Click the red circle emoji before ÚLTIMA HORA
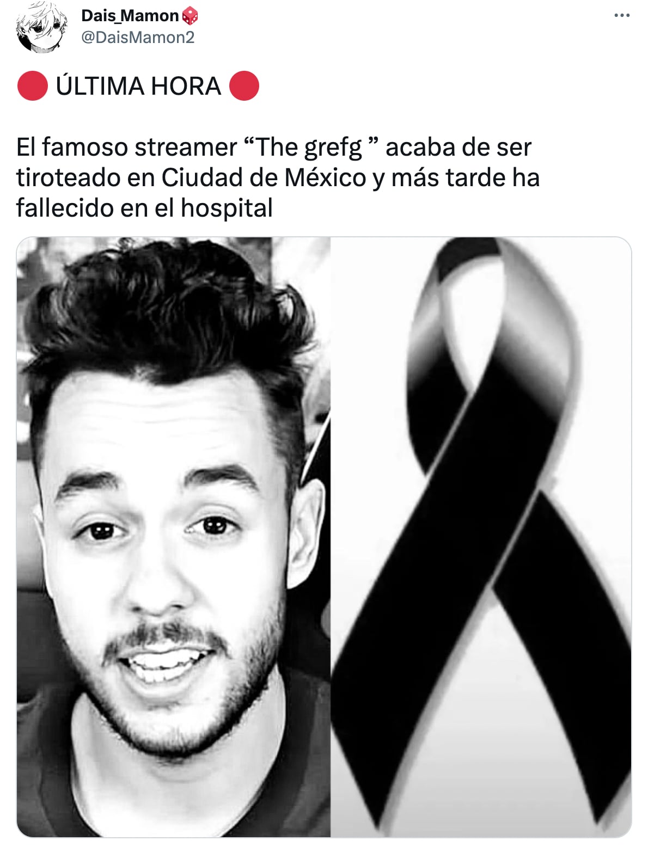The height and width of the screenshot is (847, 648). click(32, 86)
